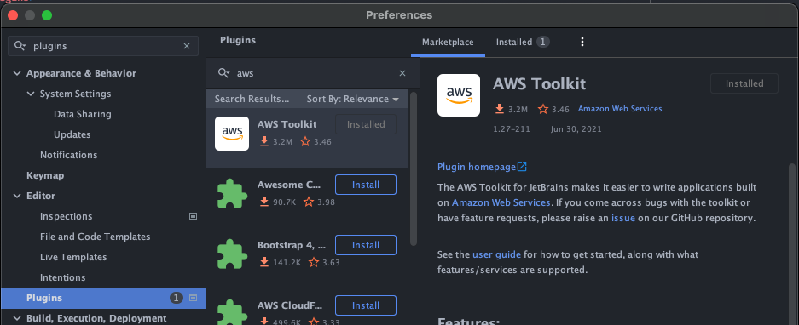Open the GitHub issue link

pos(623,218)
